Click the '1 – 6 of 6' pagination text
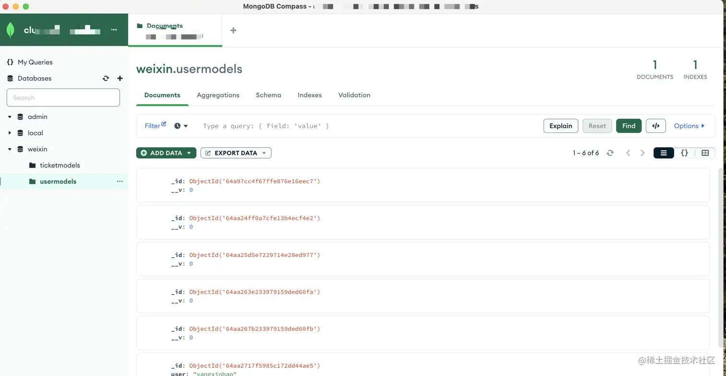The height and width of the screenshot is (376, 726). click(x=586, y=153)
